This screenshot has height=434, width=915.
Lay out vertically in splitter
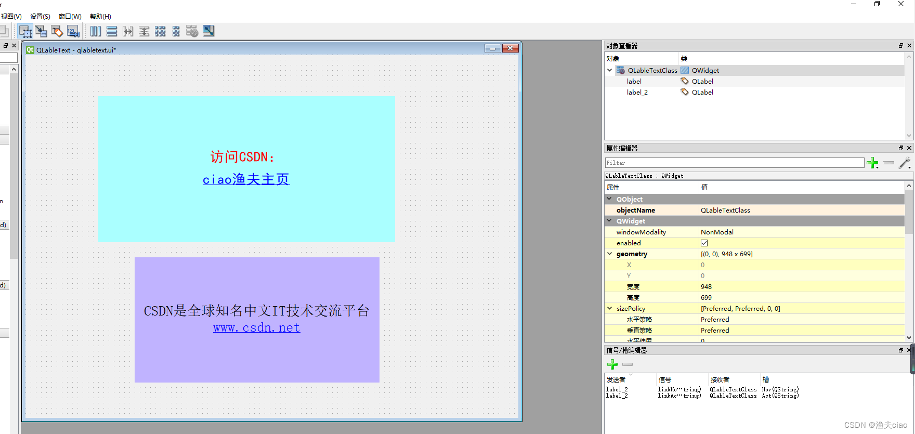pos(144,31)
